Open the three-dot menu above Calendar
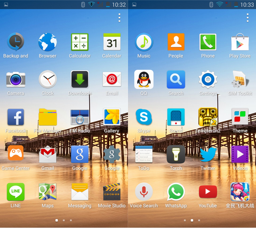256x228 pixels. (119, 18)
